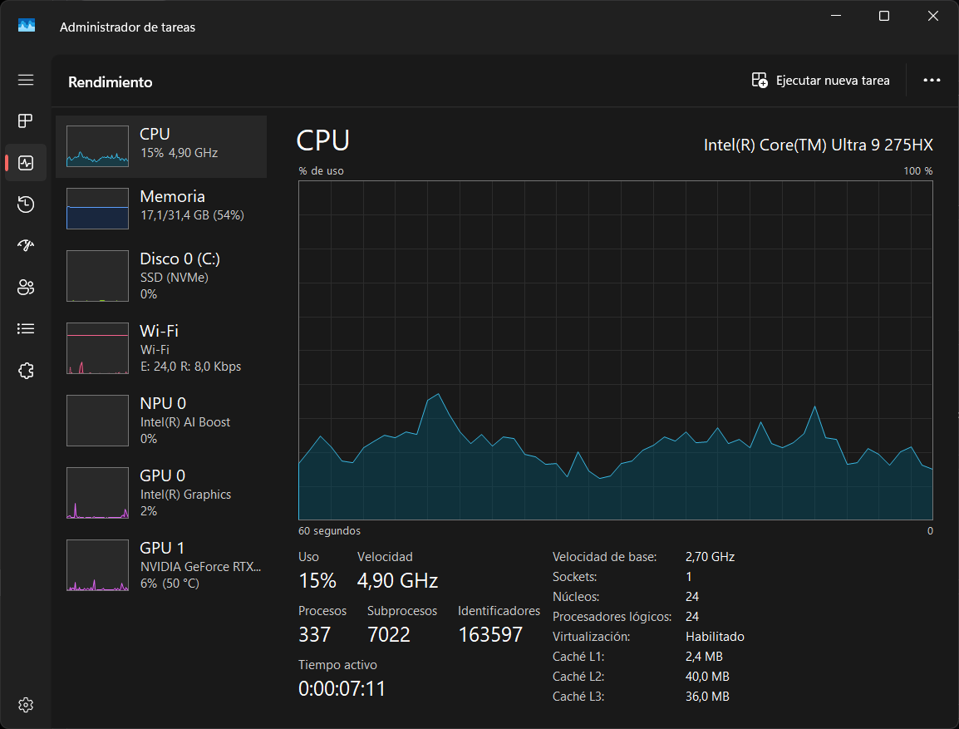Close the Administrador de tareas window

pyautogui.click(x=932, y=16)
